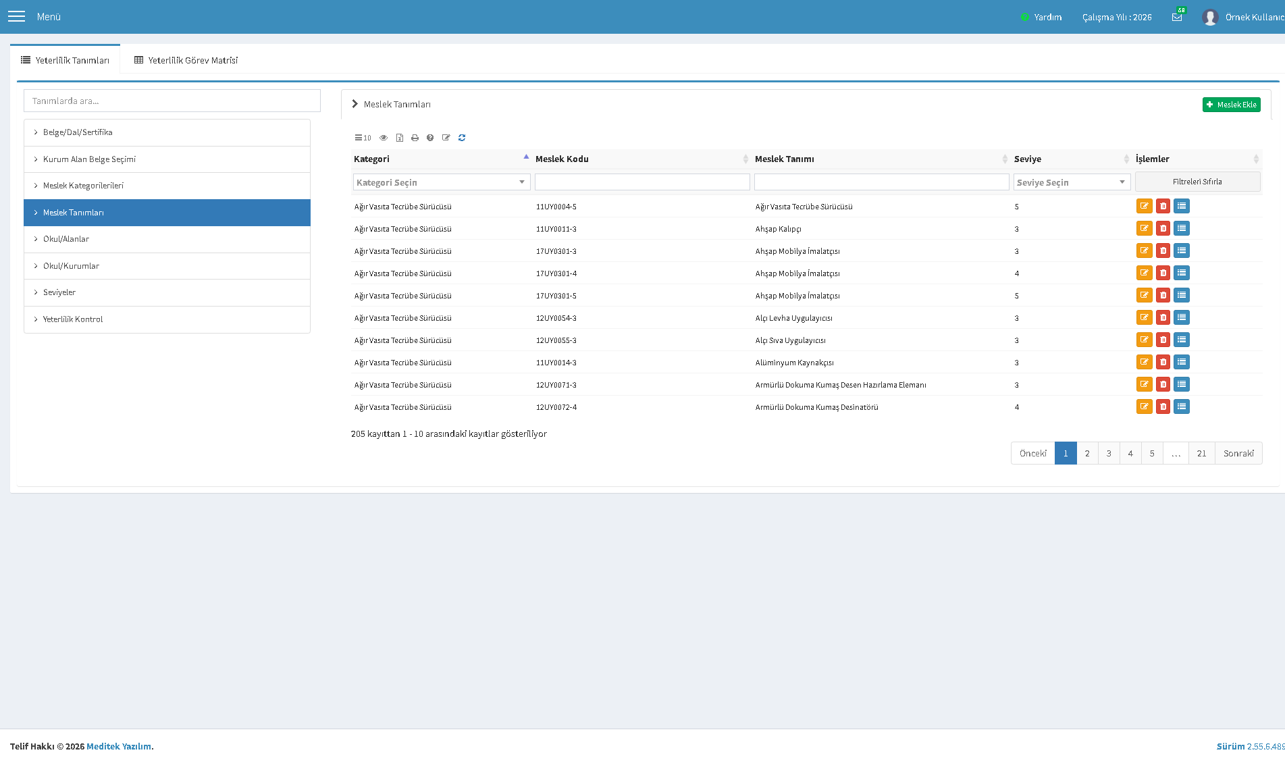Open the table help question-mark icon
Image resolution: width=1285 pixels, height=763 pixels.
tap(430, 138)
